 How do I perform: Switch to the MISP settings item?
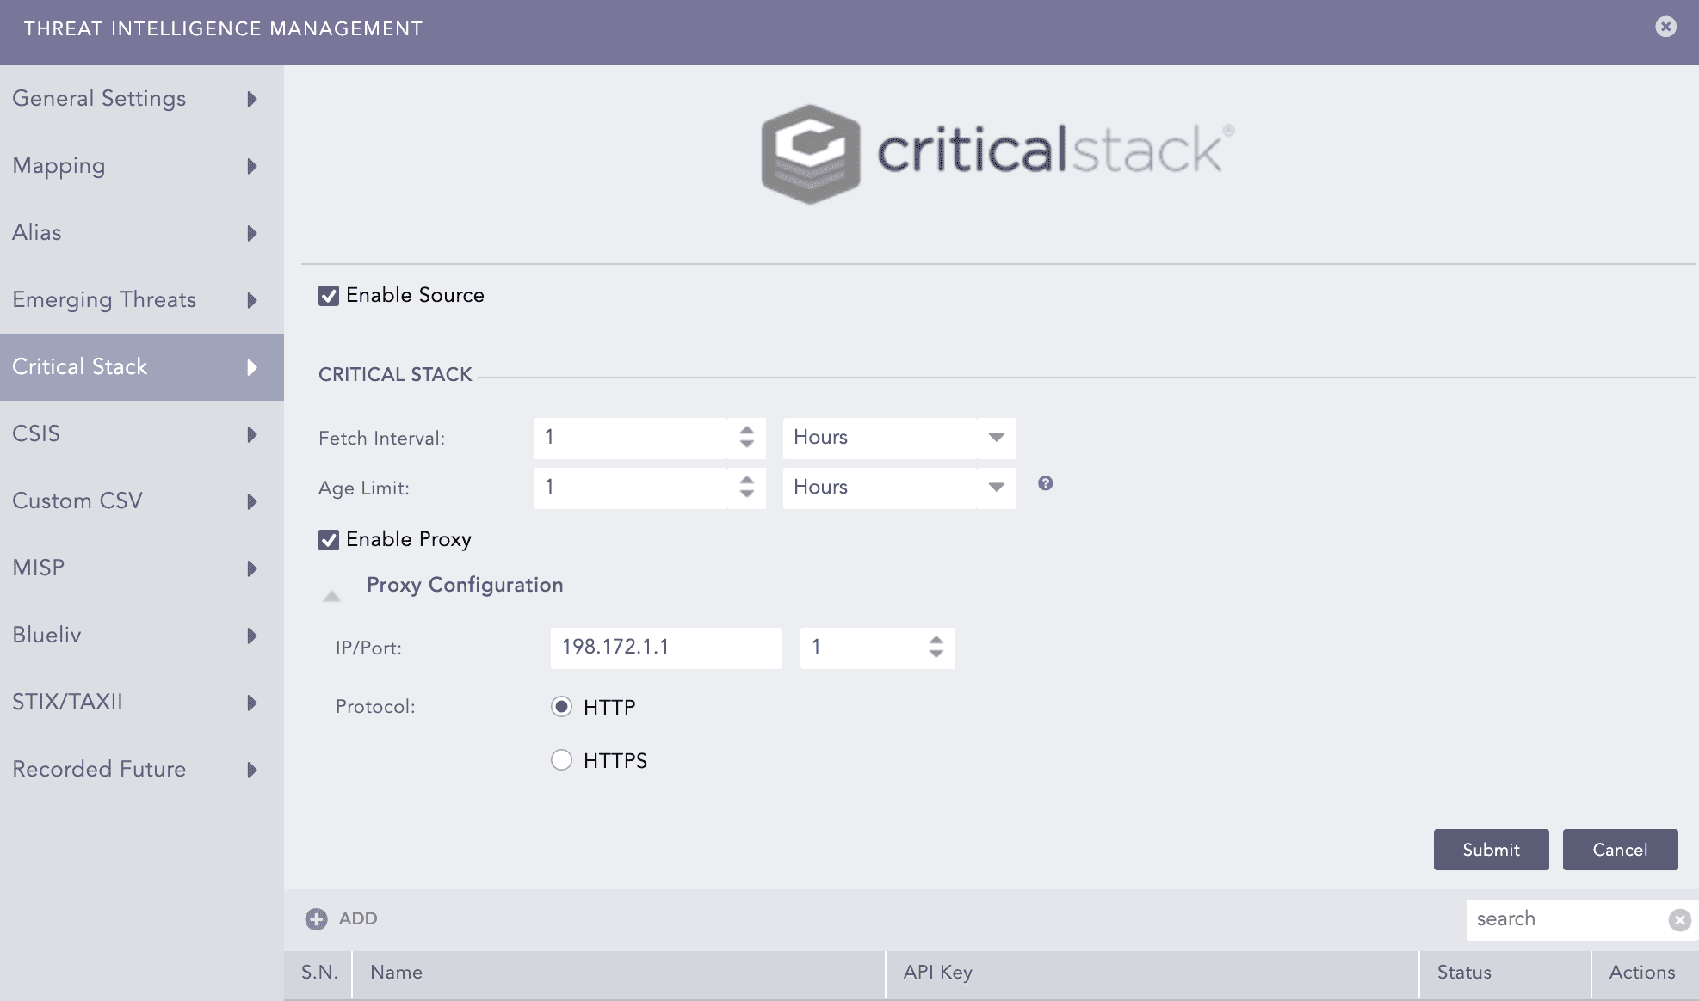pyautogui.click(x=39, y=568)
